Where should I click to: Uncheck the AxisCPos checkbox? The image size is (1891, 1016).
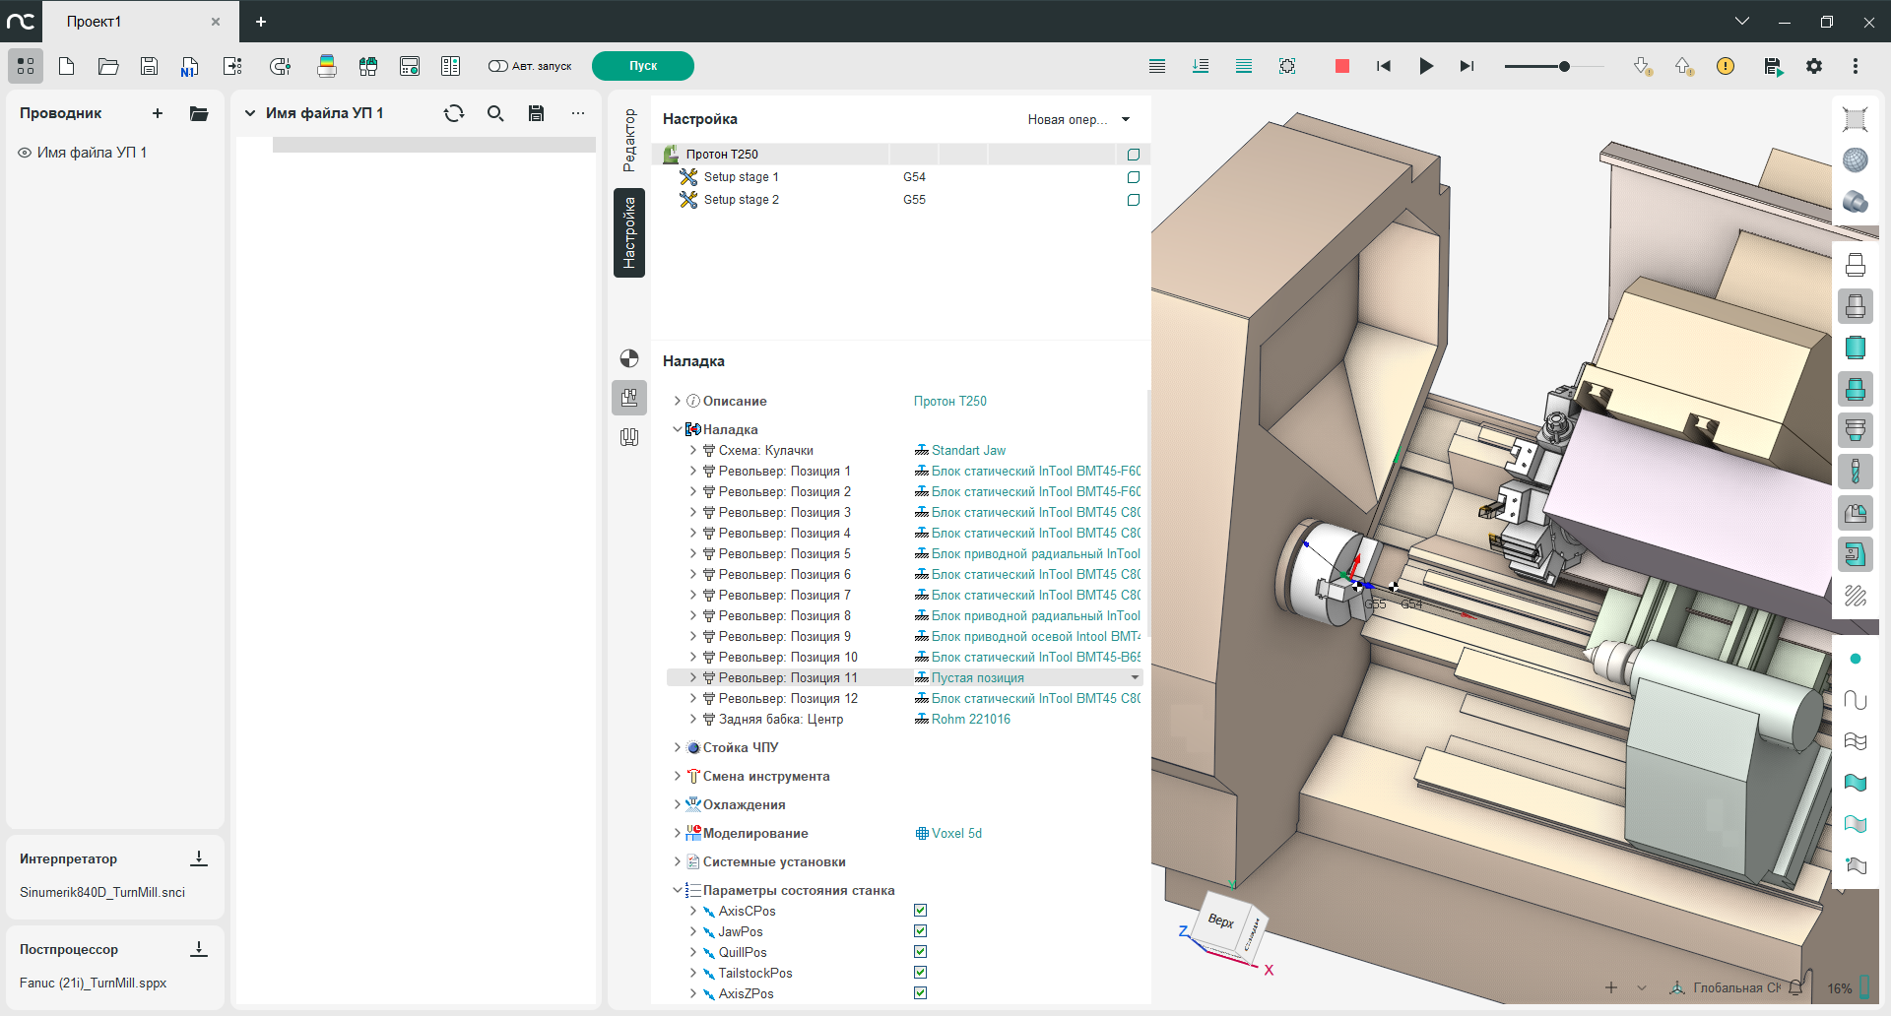[x=920, y=911]
